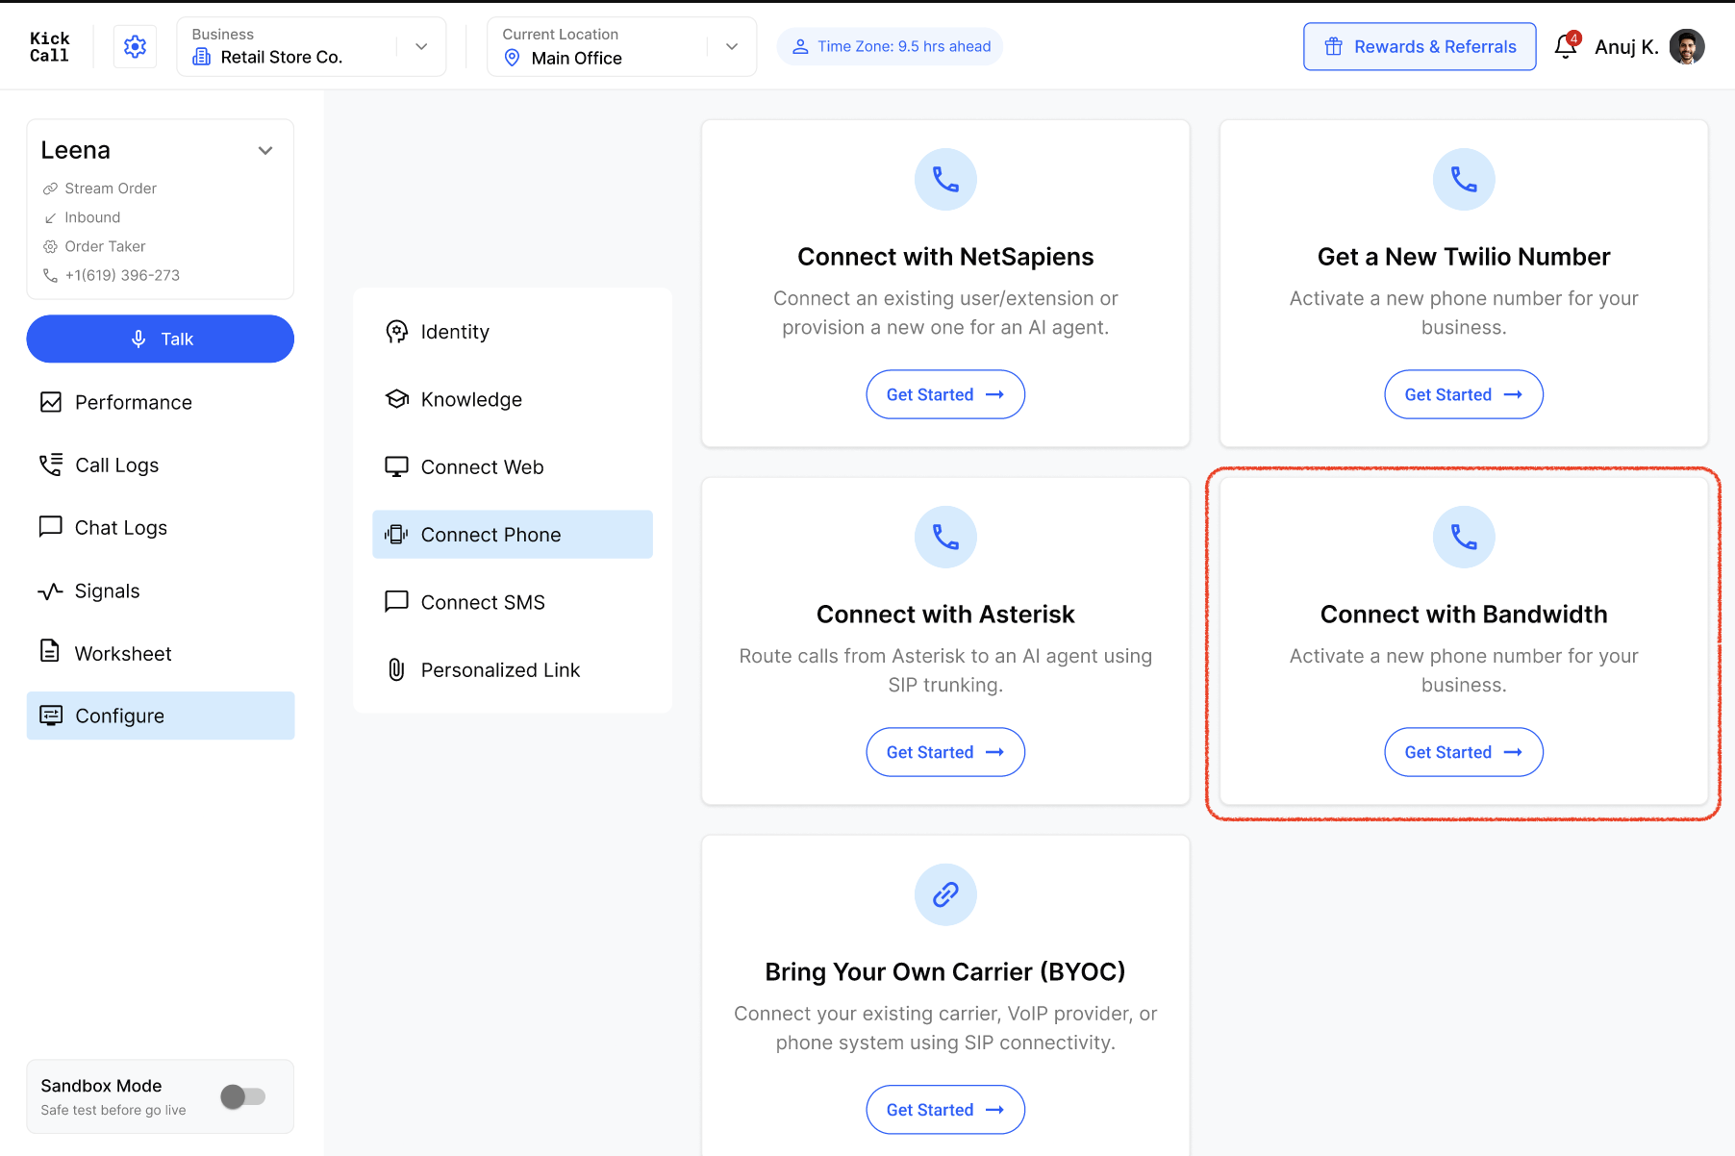
Task: Click Time Zone 9.5 hrs ahead badge
Action: [891, 46]
